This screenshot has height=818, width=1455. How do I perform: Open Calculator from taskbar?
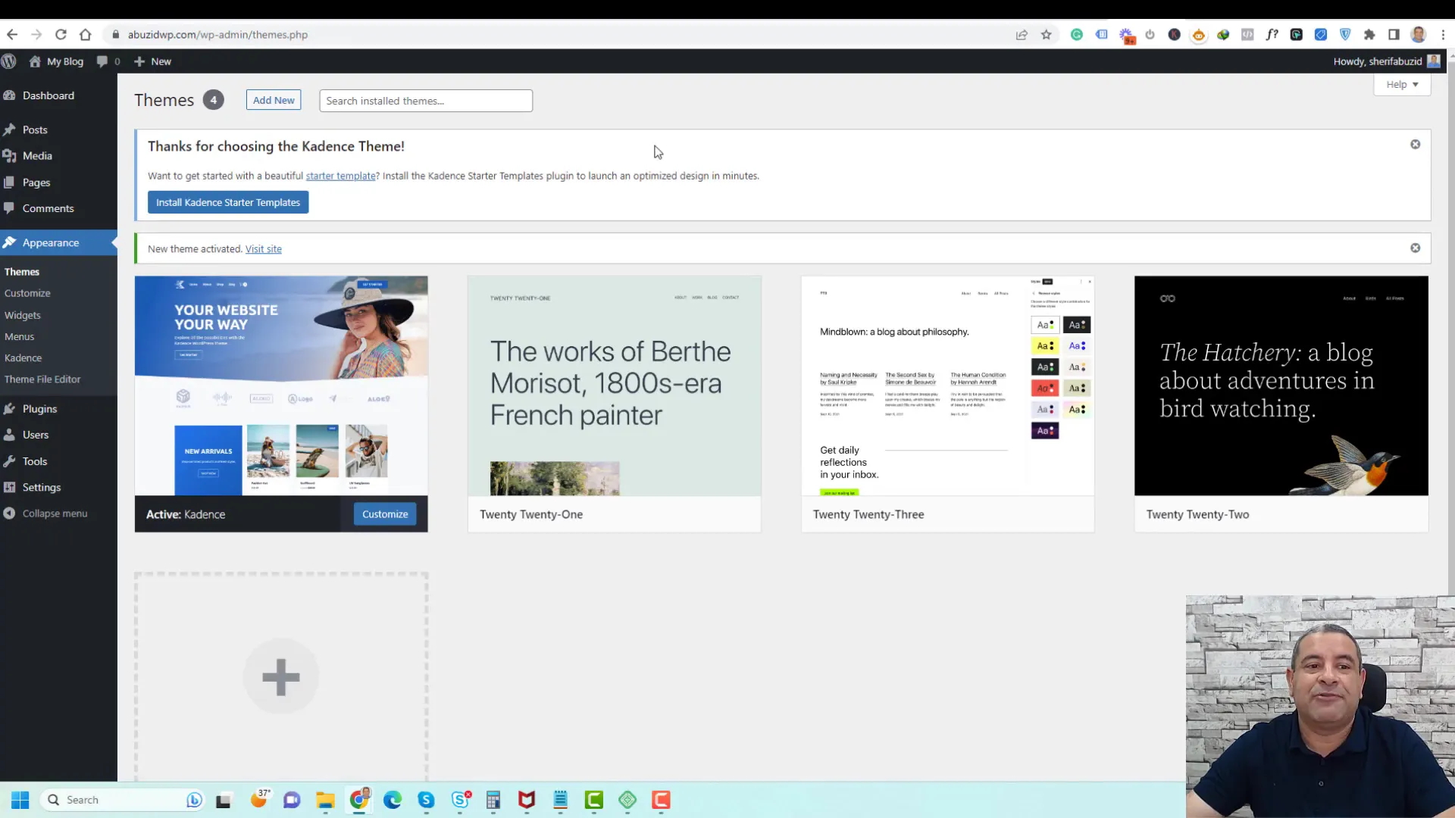click(493, 800)
